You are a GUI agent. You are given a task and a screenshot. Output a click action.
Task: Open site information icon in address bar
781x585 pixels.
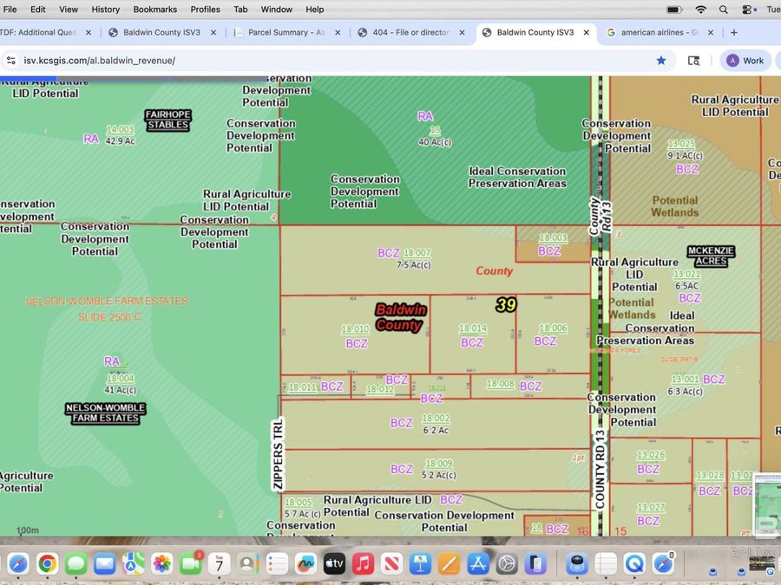point(11,61)
